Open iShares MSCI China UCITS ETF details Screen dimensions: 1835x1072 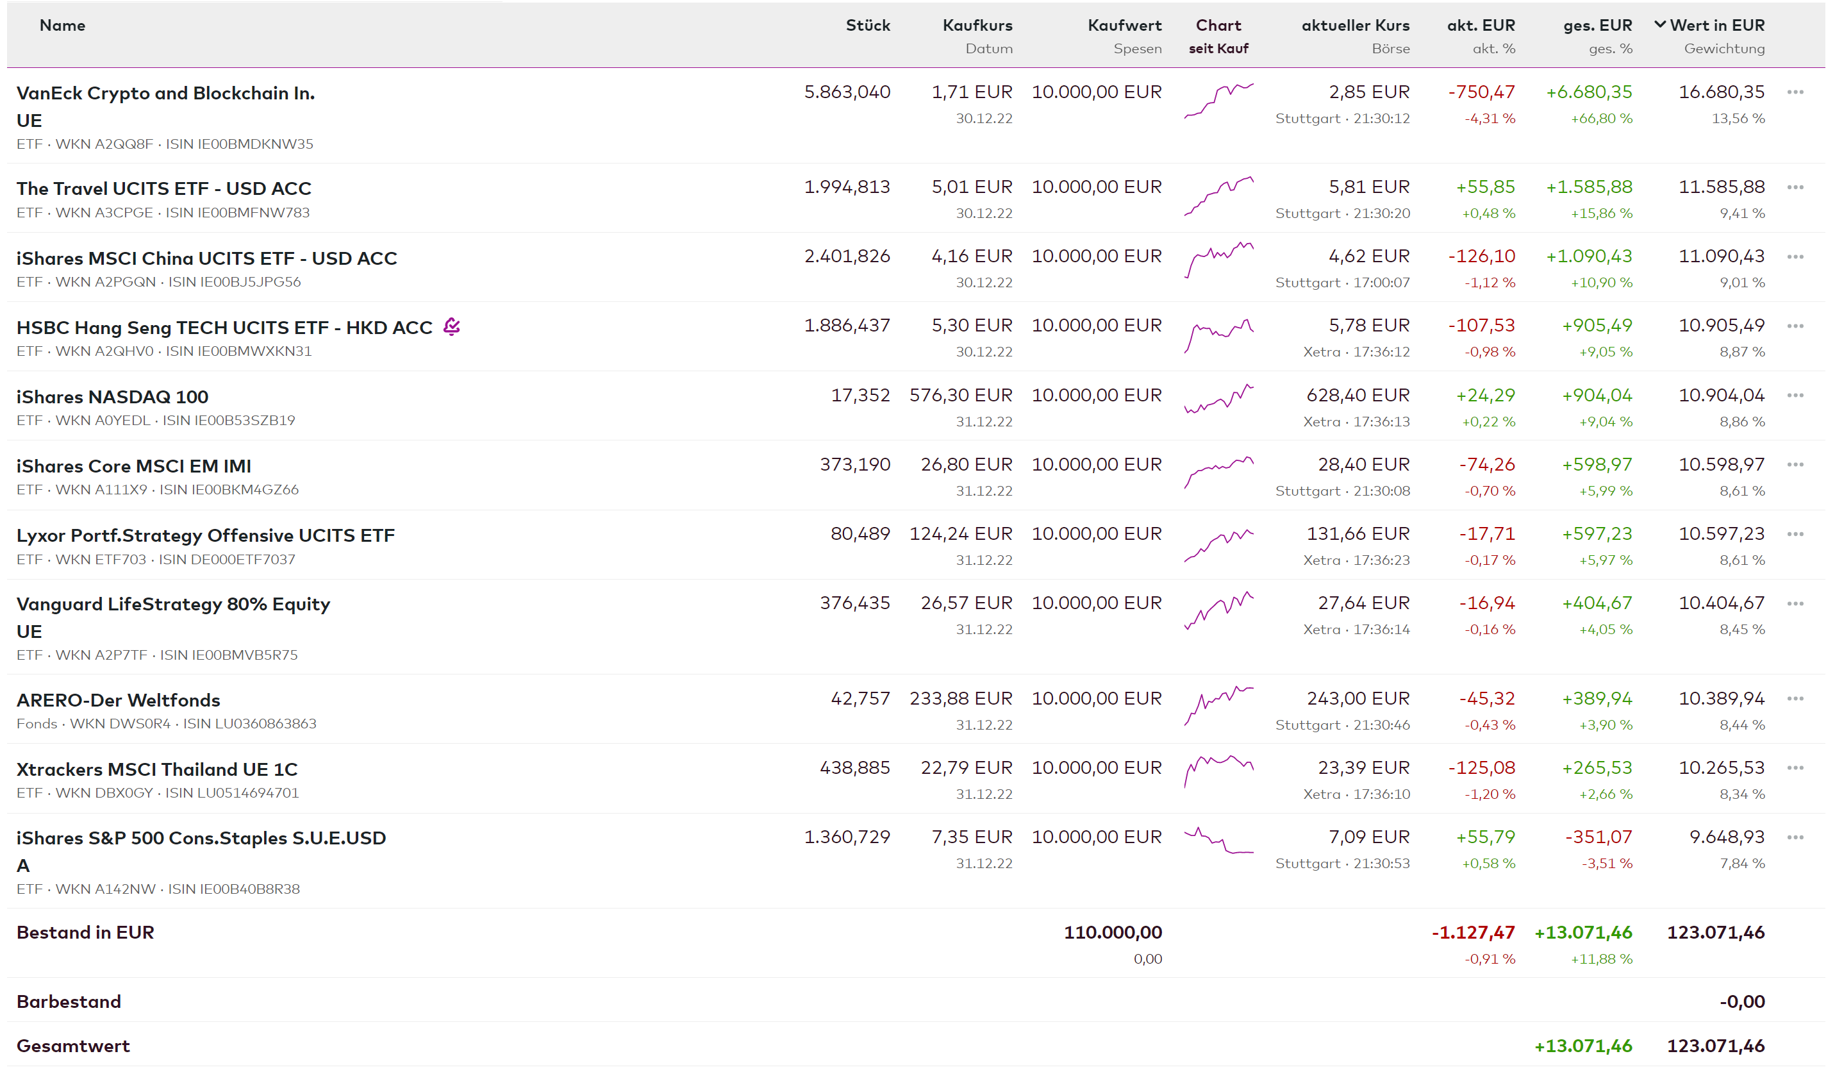coord(206,258)
